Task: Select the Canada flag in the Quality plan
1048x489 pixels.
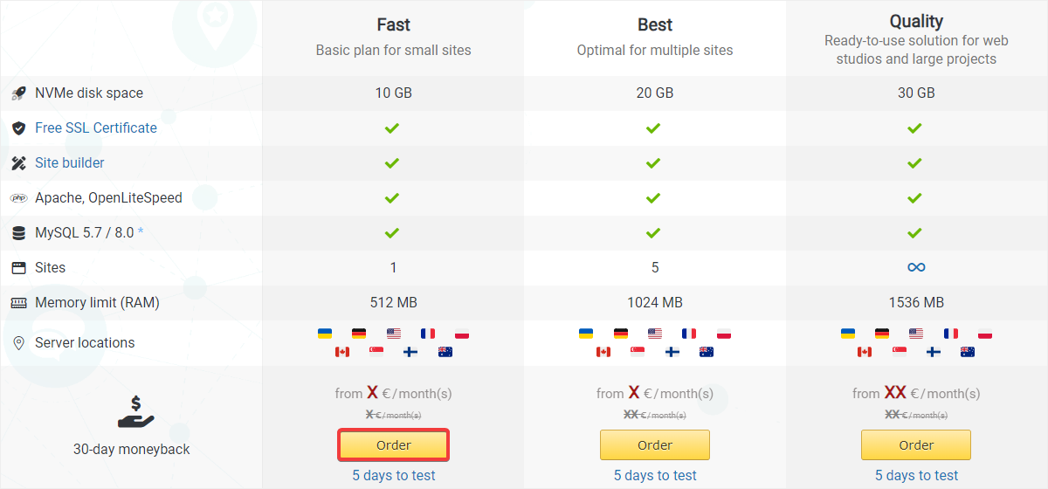Action: (865, 352)
